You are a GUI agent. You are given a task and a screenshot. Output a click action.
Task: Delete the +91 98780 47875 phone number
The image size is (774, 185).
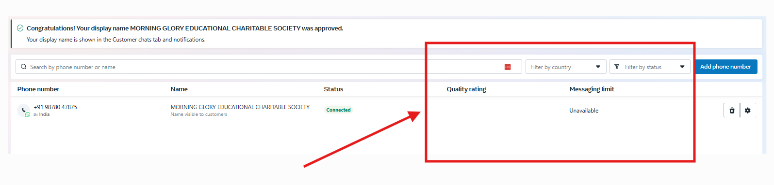pyautogui.click(x=732, y=111)
